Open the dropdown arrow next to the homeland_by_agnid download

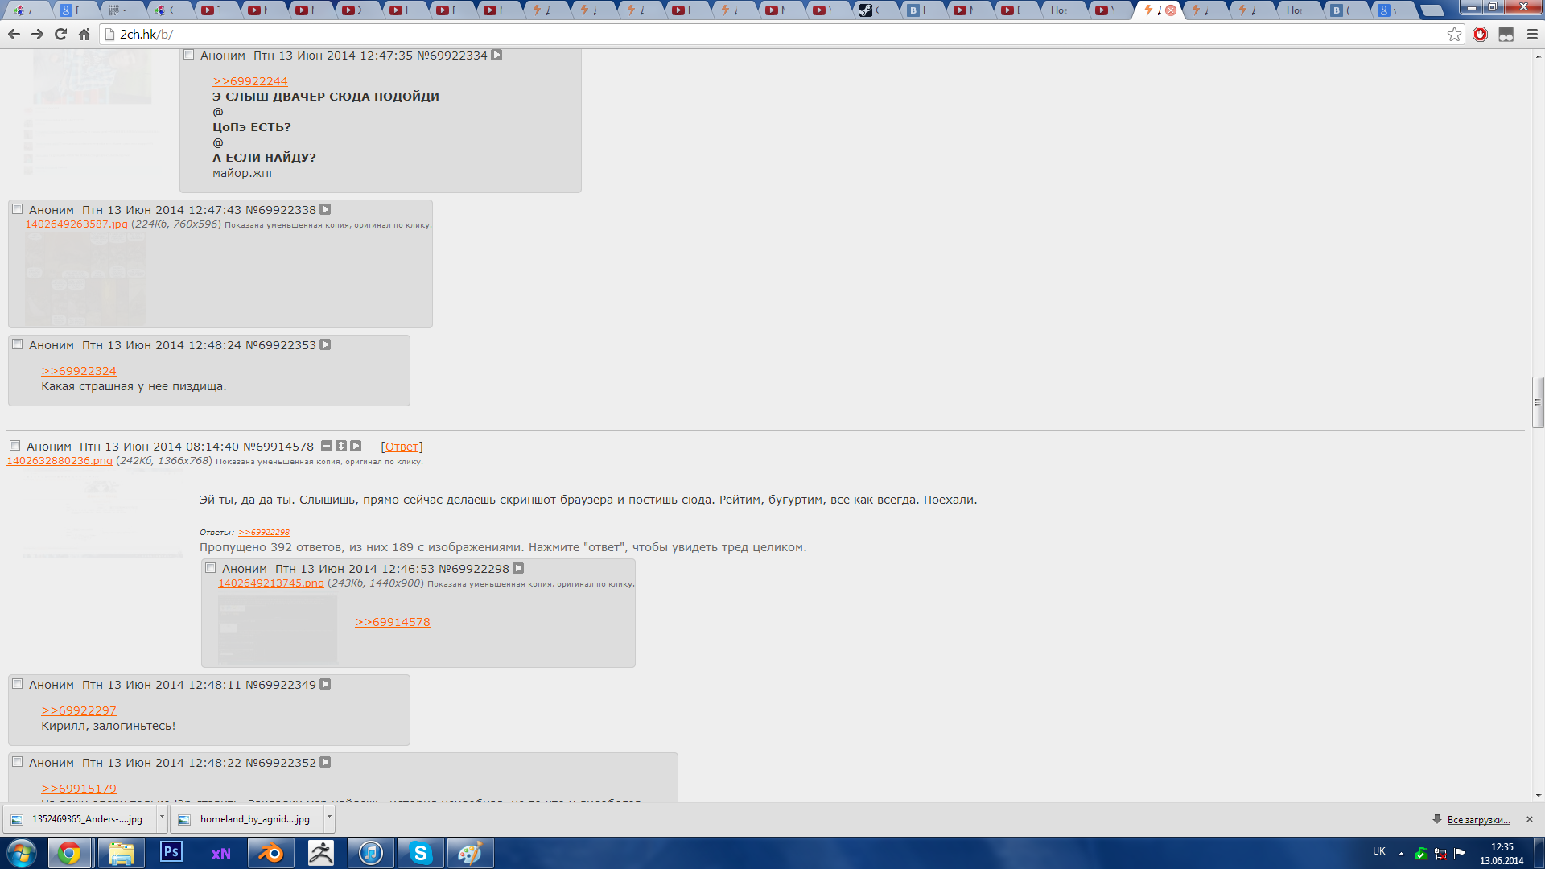tap(329, 817)
